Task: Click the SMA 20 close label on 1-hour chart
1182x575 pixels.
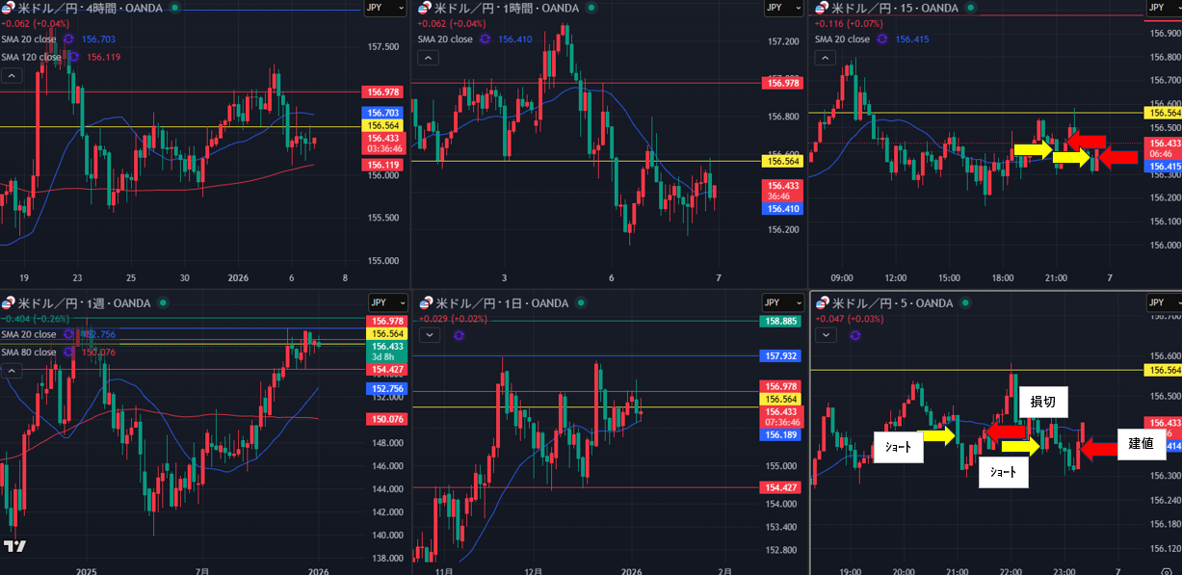Action: tap(445, 39)
